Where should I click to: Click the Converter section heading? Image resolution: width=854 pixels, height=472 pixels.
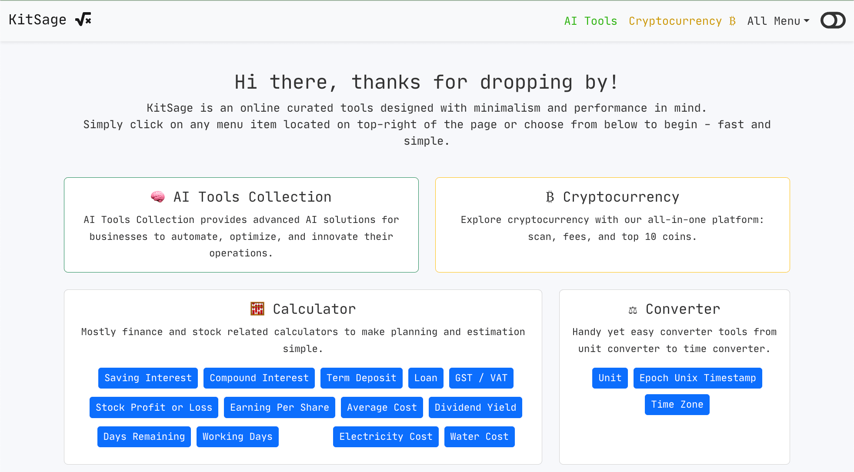tap(683, 309)
